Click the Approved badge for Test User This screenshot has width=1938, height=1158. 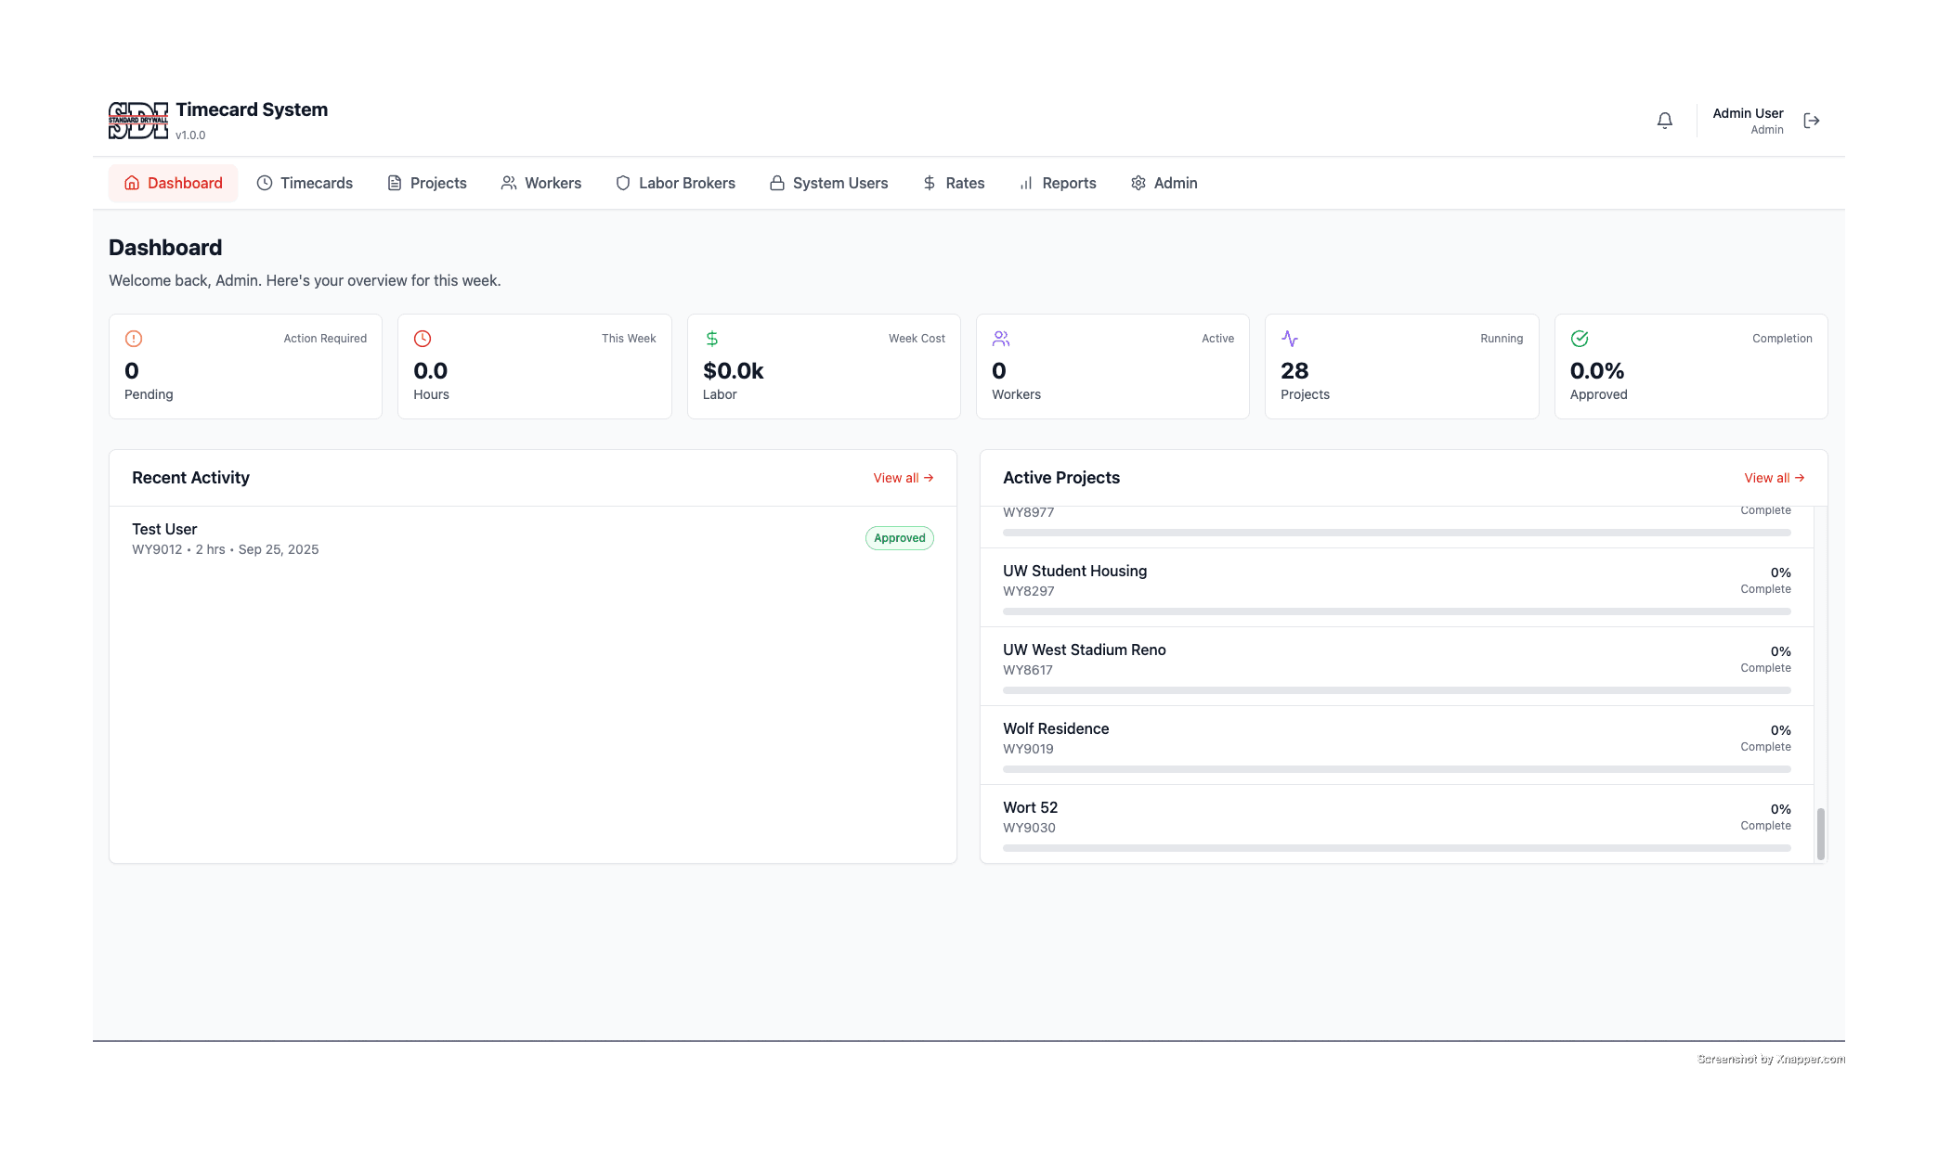point(899,538)
